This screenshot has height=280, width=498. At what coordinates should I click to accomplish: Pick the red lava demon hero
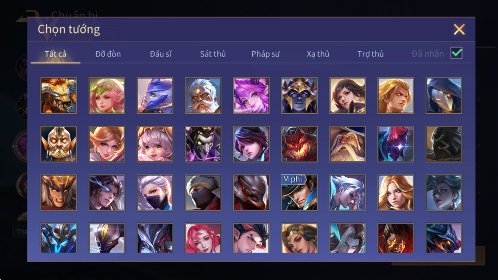pyautogui.click(x=299, y=144)
